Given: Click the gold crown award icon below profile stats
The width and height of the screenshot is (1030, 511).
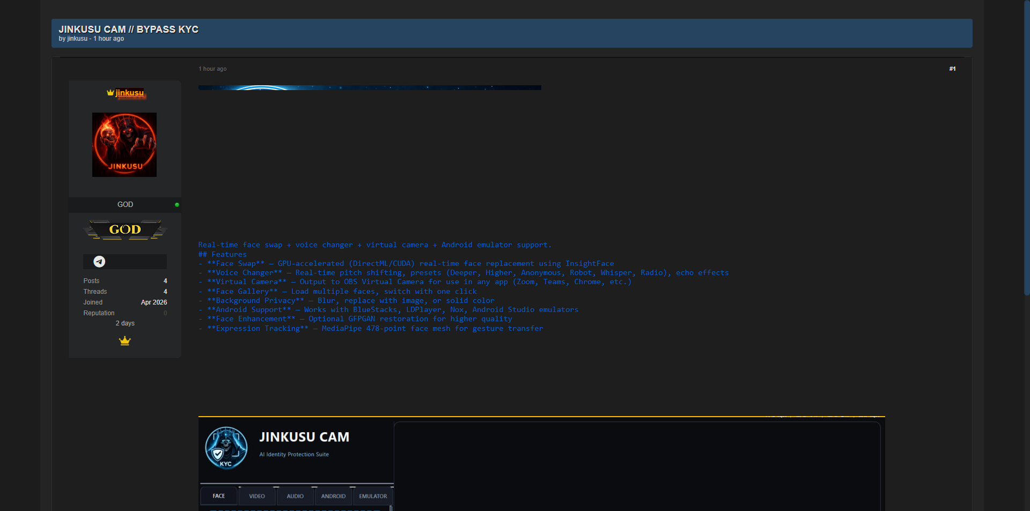Looking at the screenshot, I should tap(125, 341).
